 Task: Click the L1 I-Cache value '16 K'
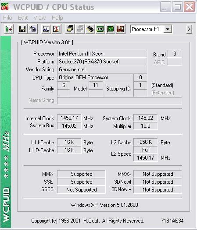pyautogui.click(x=69, y=142)
